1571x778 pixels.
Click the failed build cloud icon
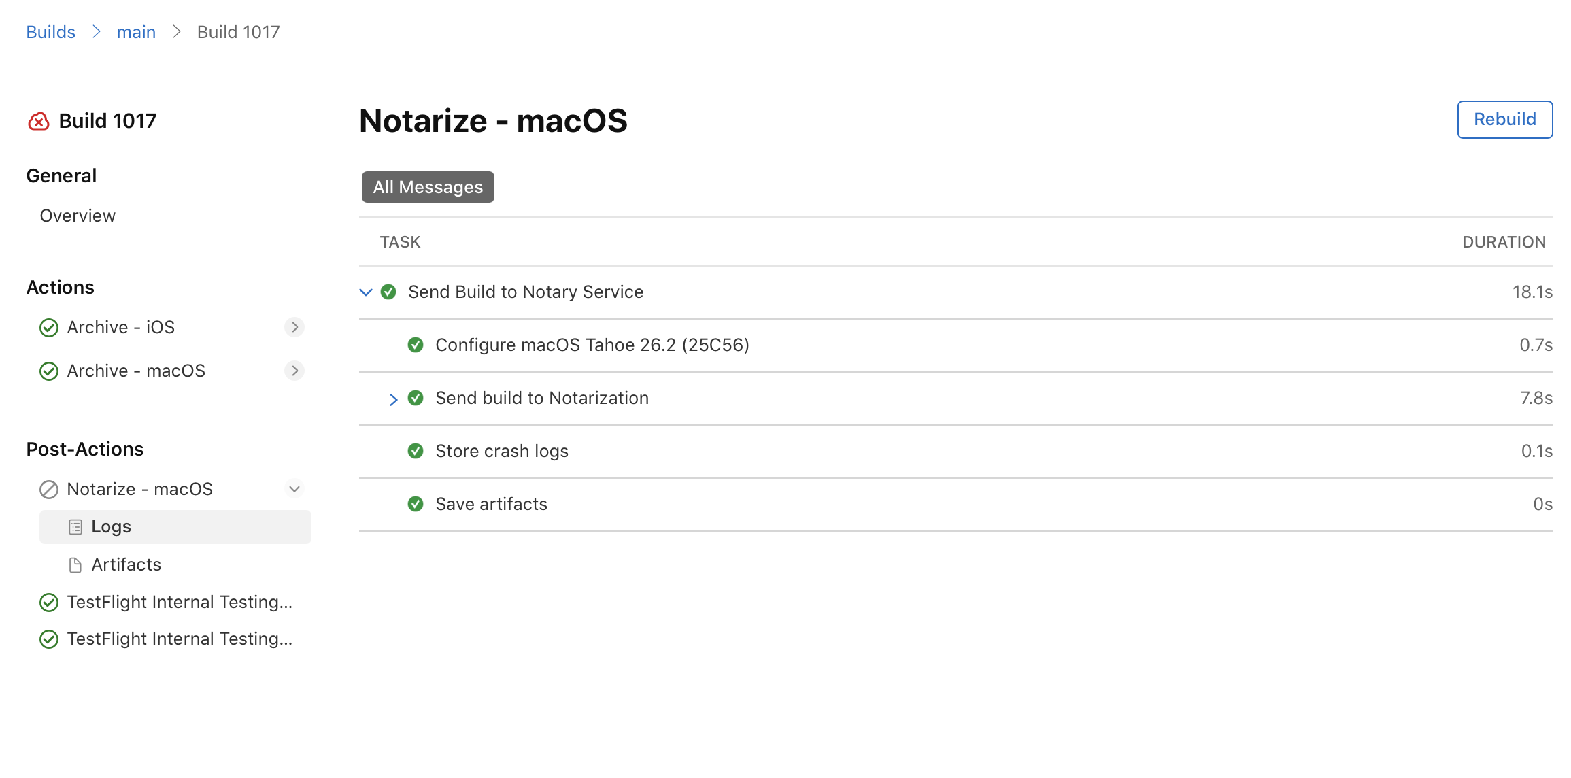coord(39,121)
